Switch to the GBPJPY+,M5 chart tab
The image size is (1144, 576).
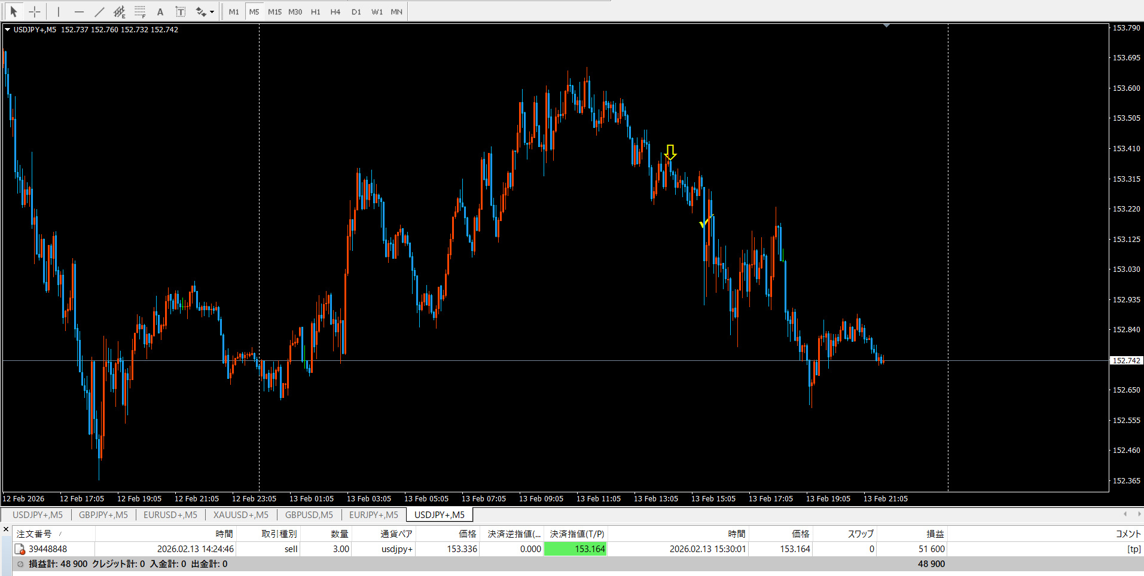(x=103, y=514)
